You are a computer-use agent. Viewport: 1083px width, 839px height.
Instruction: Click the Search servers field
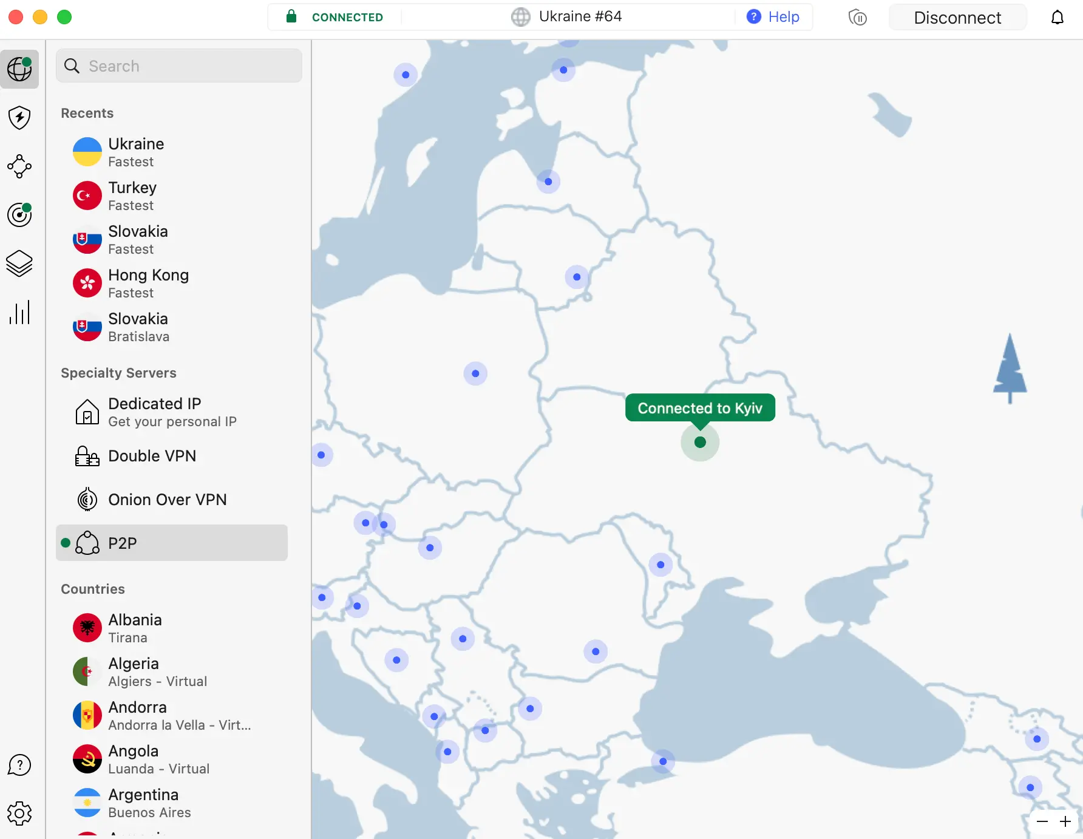click(x=179, y=66)
